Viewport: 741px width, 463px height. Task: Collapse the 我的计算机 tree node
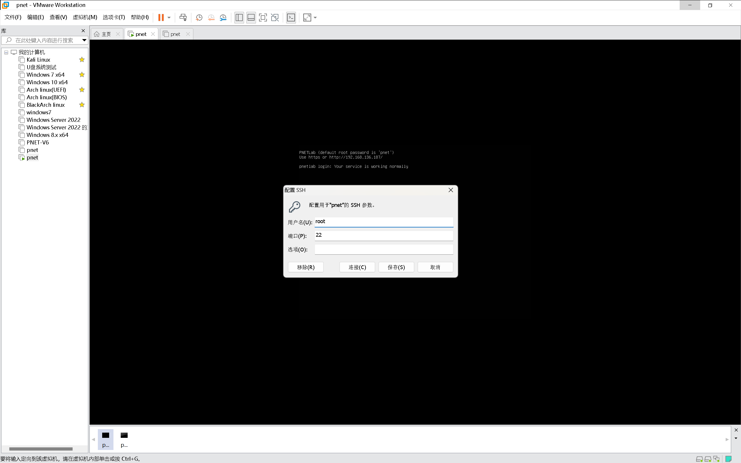(6, 52)
